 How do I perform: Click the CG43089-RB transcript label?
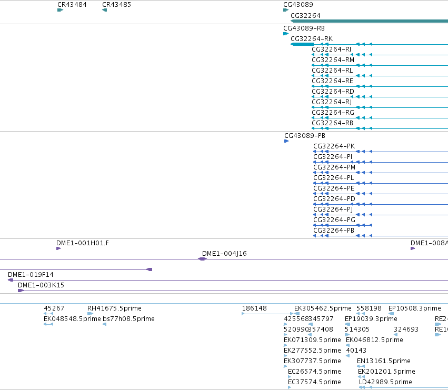pos(304,28)
